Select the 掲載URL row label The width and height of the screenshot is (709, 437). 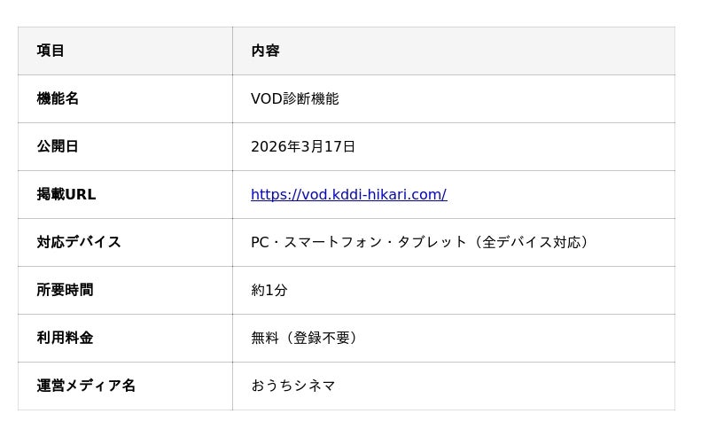tap(66, 194)
